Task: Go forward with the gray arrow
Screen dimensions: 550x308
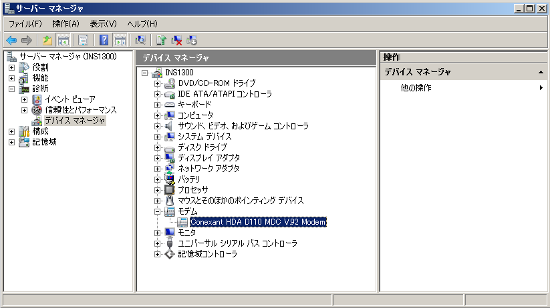Action: [x=27, y=41]
